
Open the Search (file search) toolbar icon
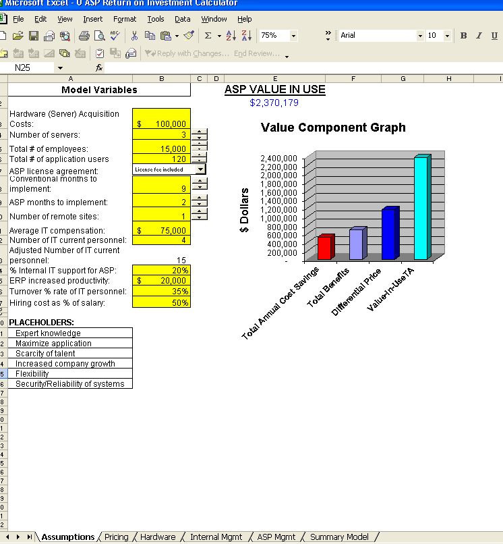[x=65, y=35]
